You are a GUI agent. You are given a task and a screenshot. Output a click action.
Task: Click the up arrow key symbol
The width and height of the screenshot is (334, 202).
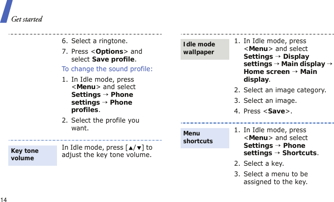click(x=130, y=148)
